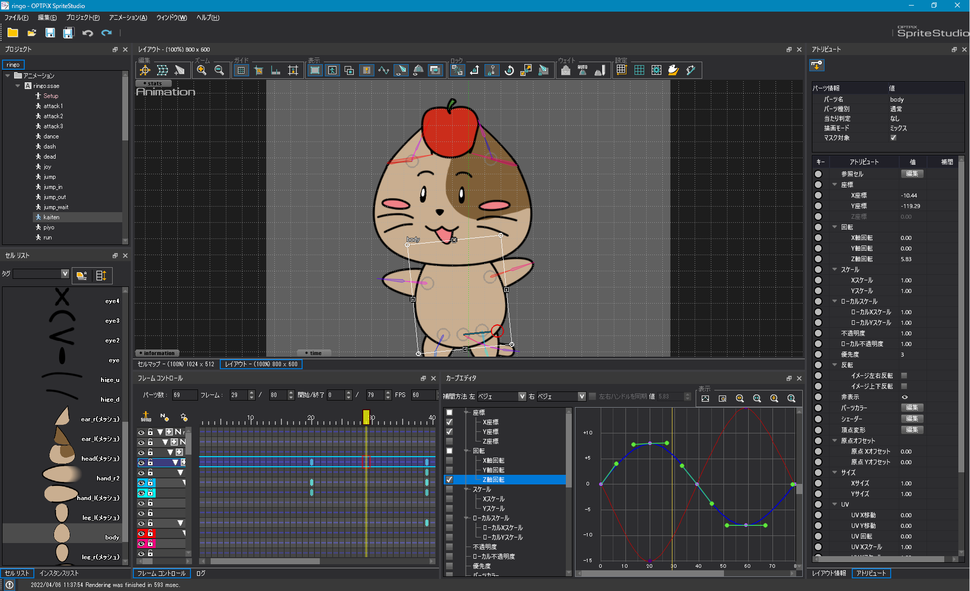Click the Setup figure icon in frame control
The height and width of the screenshot is (591, 970).
(x=145, y=416)
